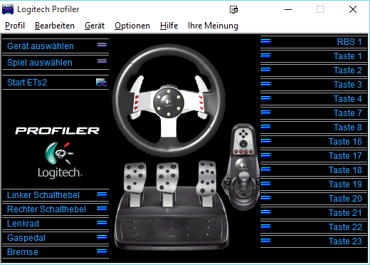Click blue bars icon beside Linker Schalthebel

(102, 194)
